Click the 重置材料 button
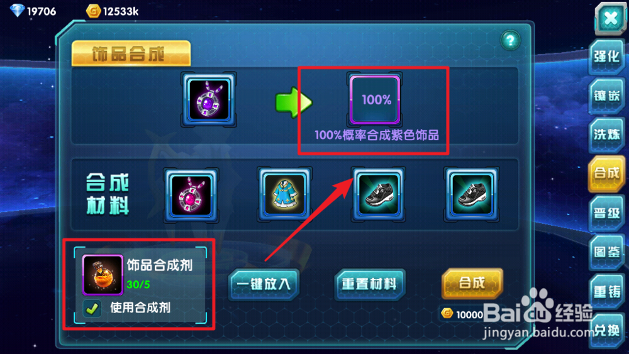629x354 pixels. (370, 285)
